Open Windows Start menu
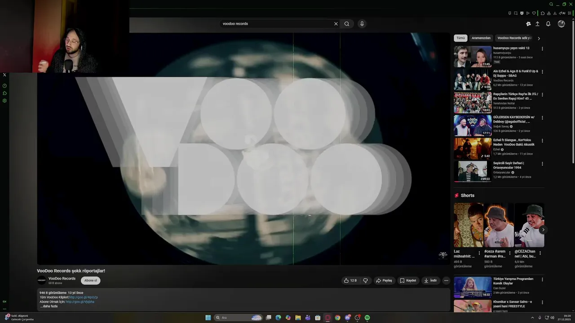The width and height of the screenshot is (575, 323). pyautogui.click(x=208, y=318)
